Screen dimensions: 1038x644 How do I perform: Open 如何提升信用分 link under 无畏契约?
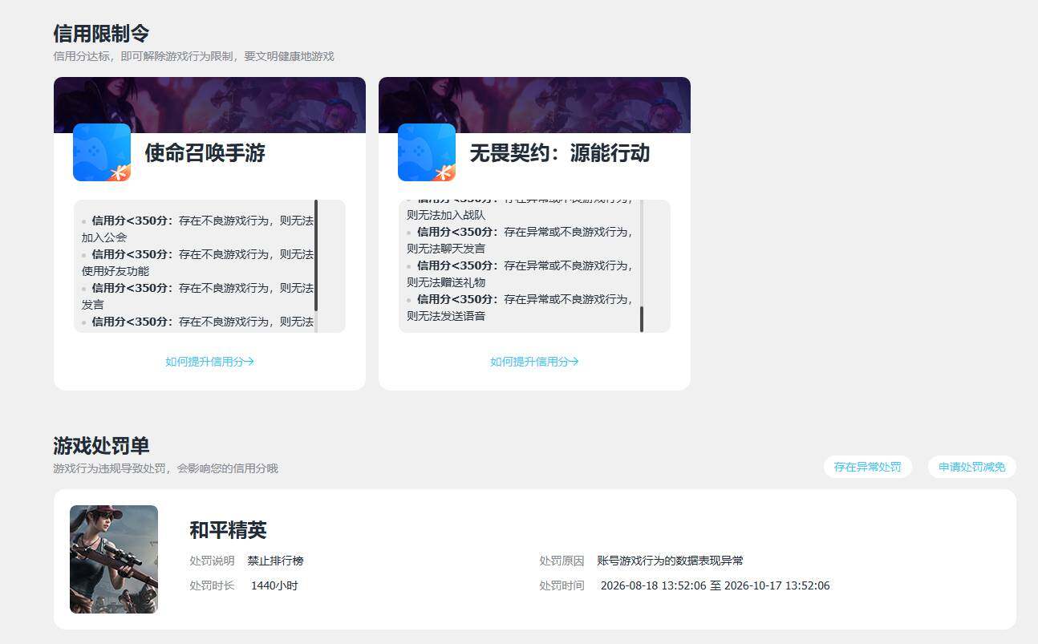click(534, 362)
